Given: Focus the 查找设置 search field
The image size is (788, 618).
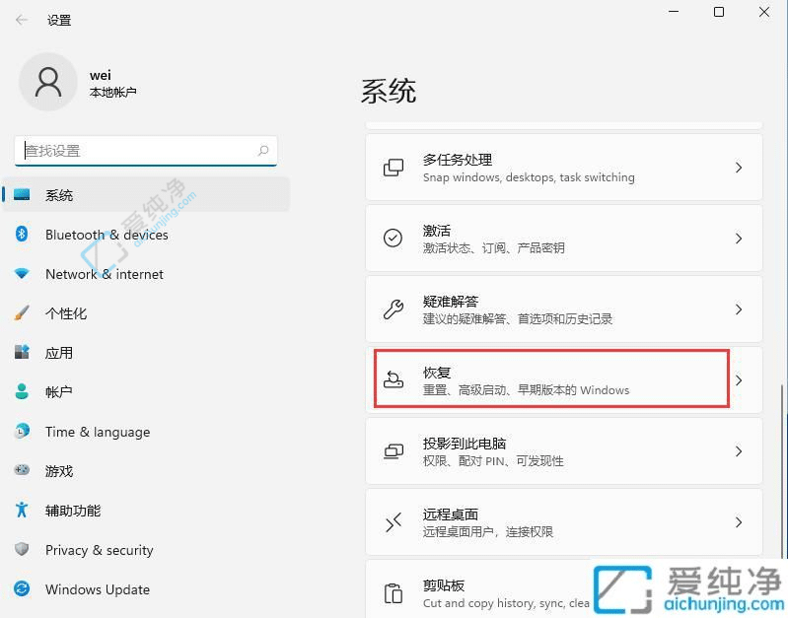Looking at the screenshot, I should 146,150.
